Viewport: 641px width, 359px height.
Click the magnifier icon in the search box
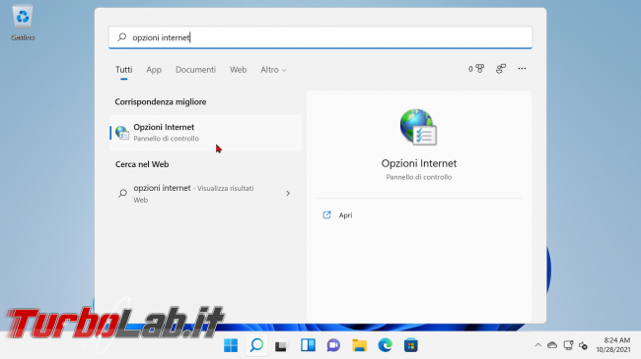coord(122,37)
